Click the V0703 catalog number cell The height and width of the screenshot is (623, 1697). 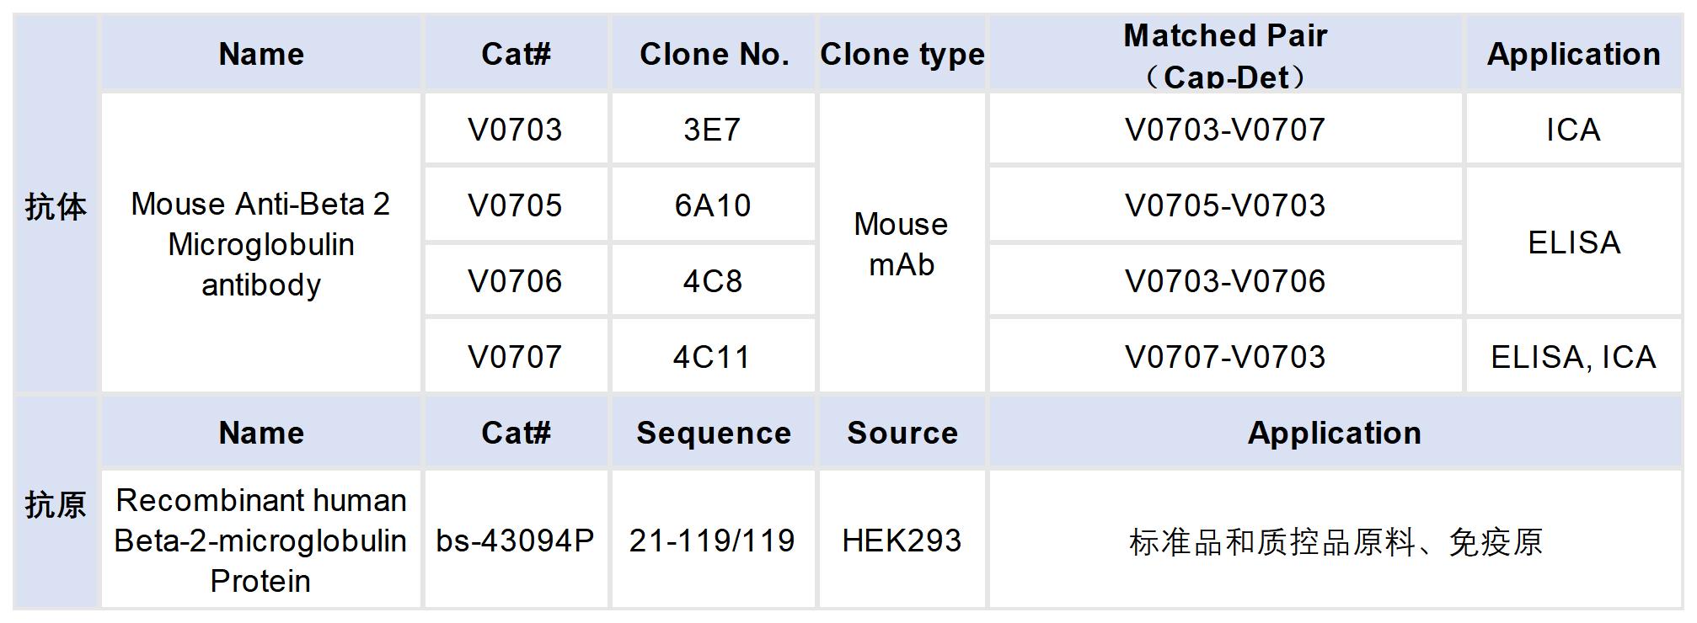click(x=515, y=130)
